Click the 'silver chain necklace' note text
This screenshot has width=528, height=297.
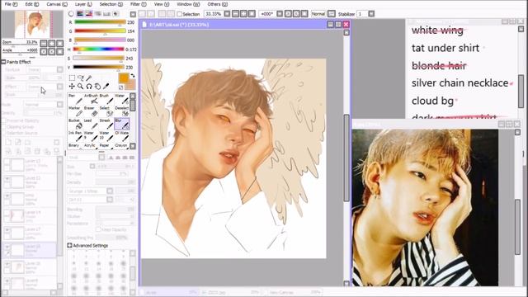click(x=460, y=82)
